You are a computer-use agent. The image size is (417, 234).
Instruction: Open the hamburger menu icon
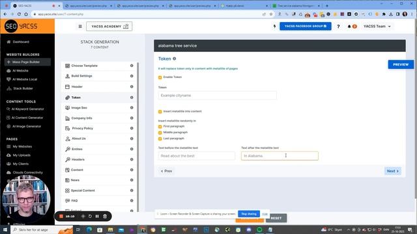coord(80,26)
